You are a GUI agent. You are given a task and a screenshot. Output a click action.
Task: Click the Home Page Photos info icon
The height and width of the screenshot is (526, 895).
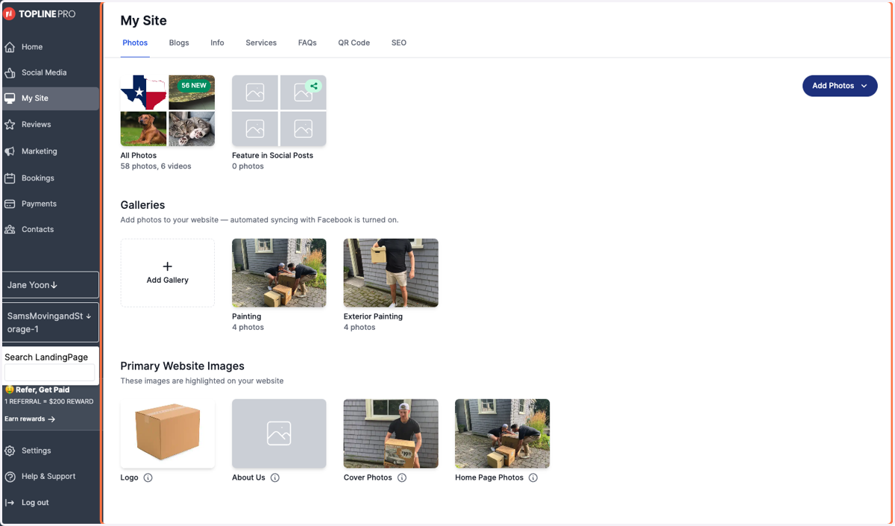pos(533,478)
